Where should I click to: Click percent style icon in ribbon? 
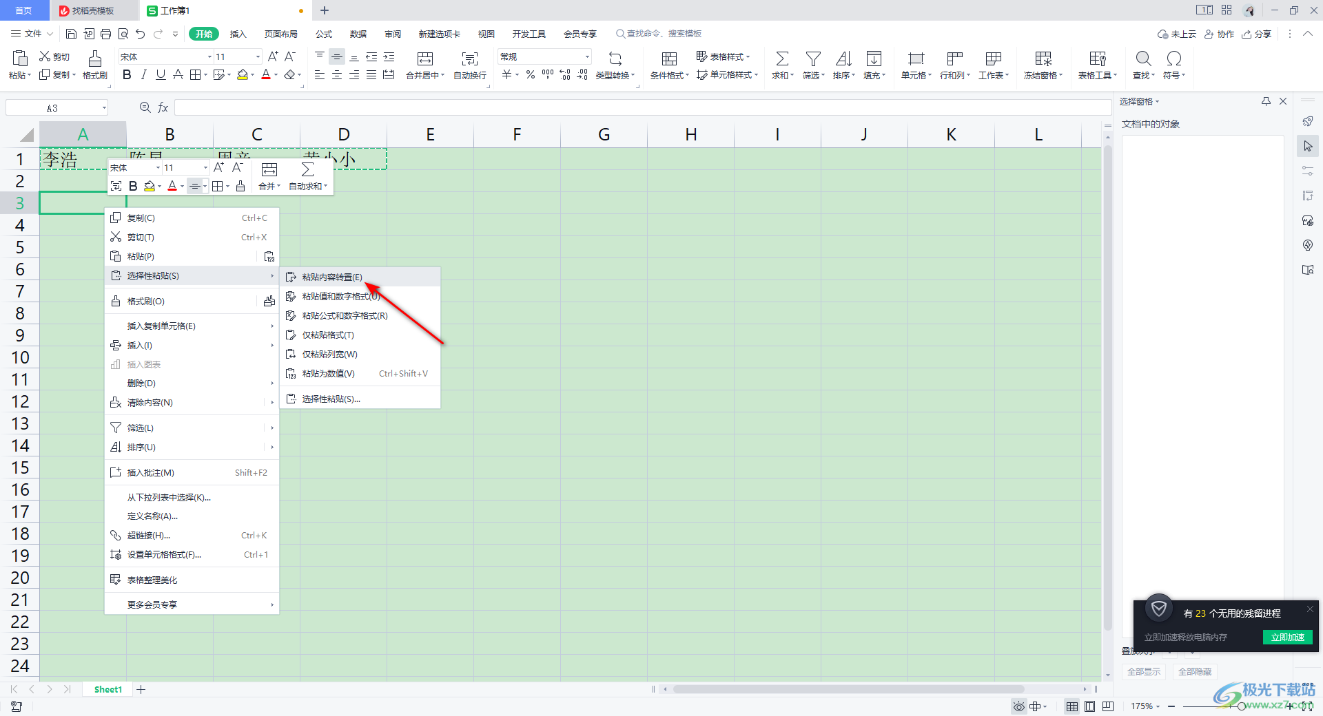[x=530, y=74]
